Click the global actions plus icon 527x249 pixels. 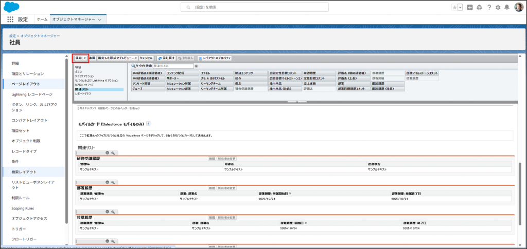click(x=469, y=7)
